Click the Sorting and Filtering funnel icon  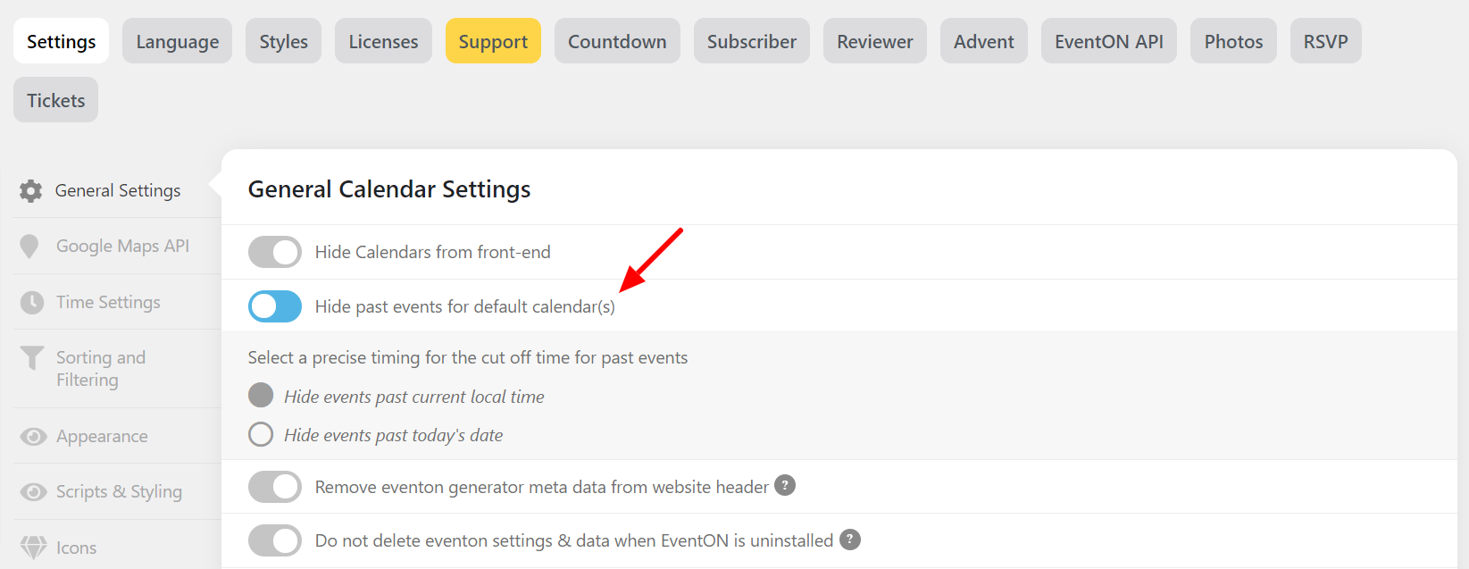pos(32,358)
